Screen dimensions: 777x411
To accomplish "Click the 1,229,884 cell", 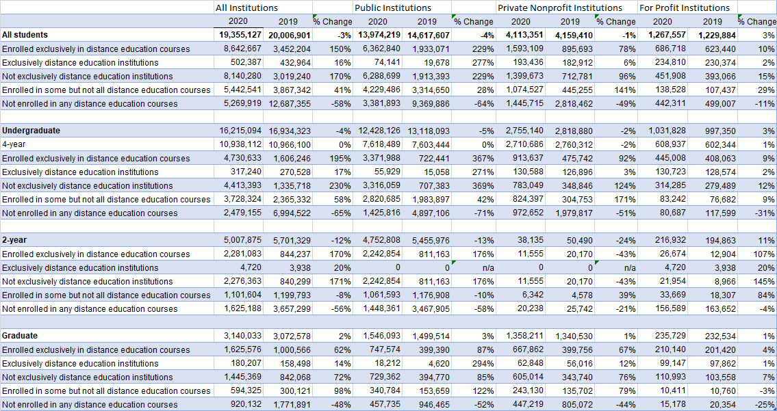I will pyautogui.click(x=712, y=35).
